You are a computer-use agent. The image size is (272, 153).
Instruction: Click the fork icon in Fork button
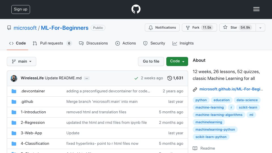point(188,27)
